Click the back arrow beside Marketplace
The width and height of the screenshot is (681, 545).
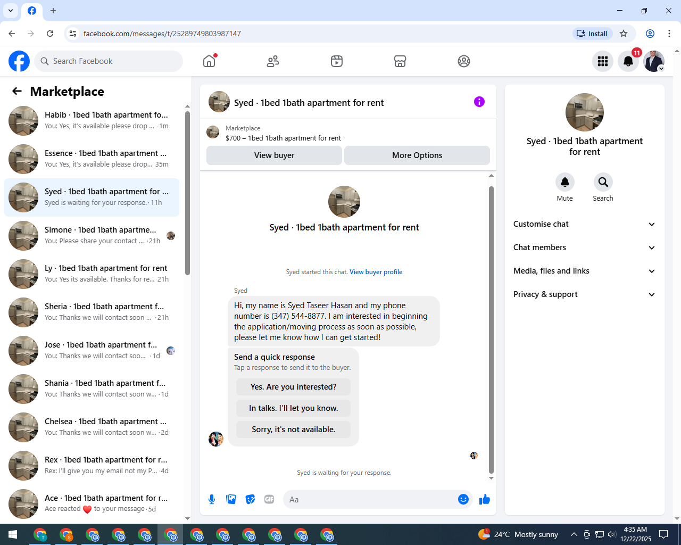tap(17, 91)
